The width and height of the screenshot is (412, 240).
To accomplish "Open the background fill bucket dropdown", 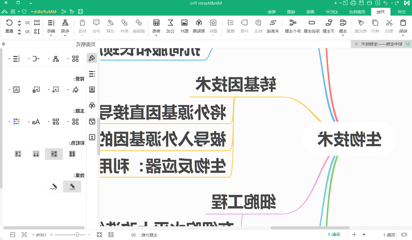I will (x=68, y=90).
